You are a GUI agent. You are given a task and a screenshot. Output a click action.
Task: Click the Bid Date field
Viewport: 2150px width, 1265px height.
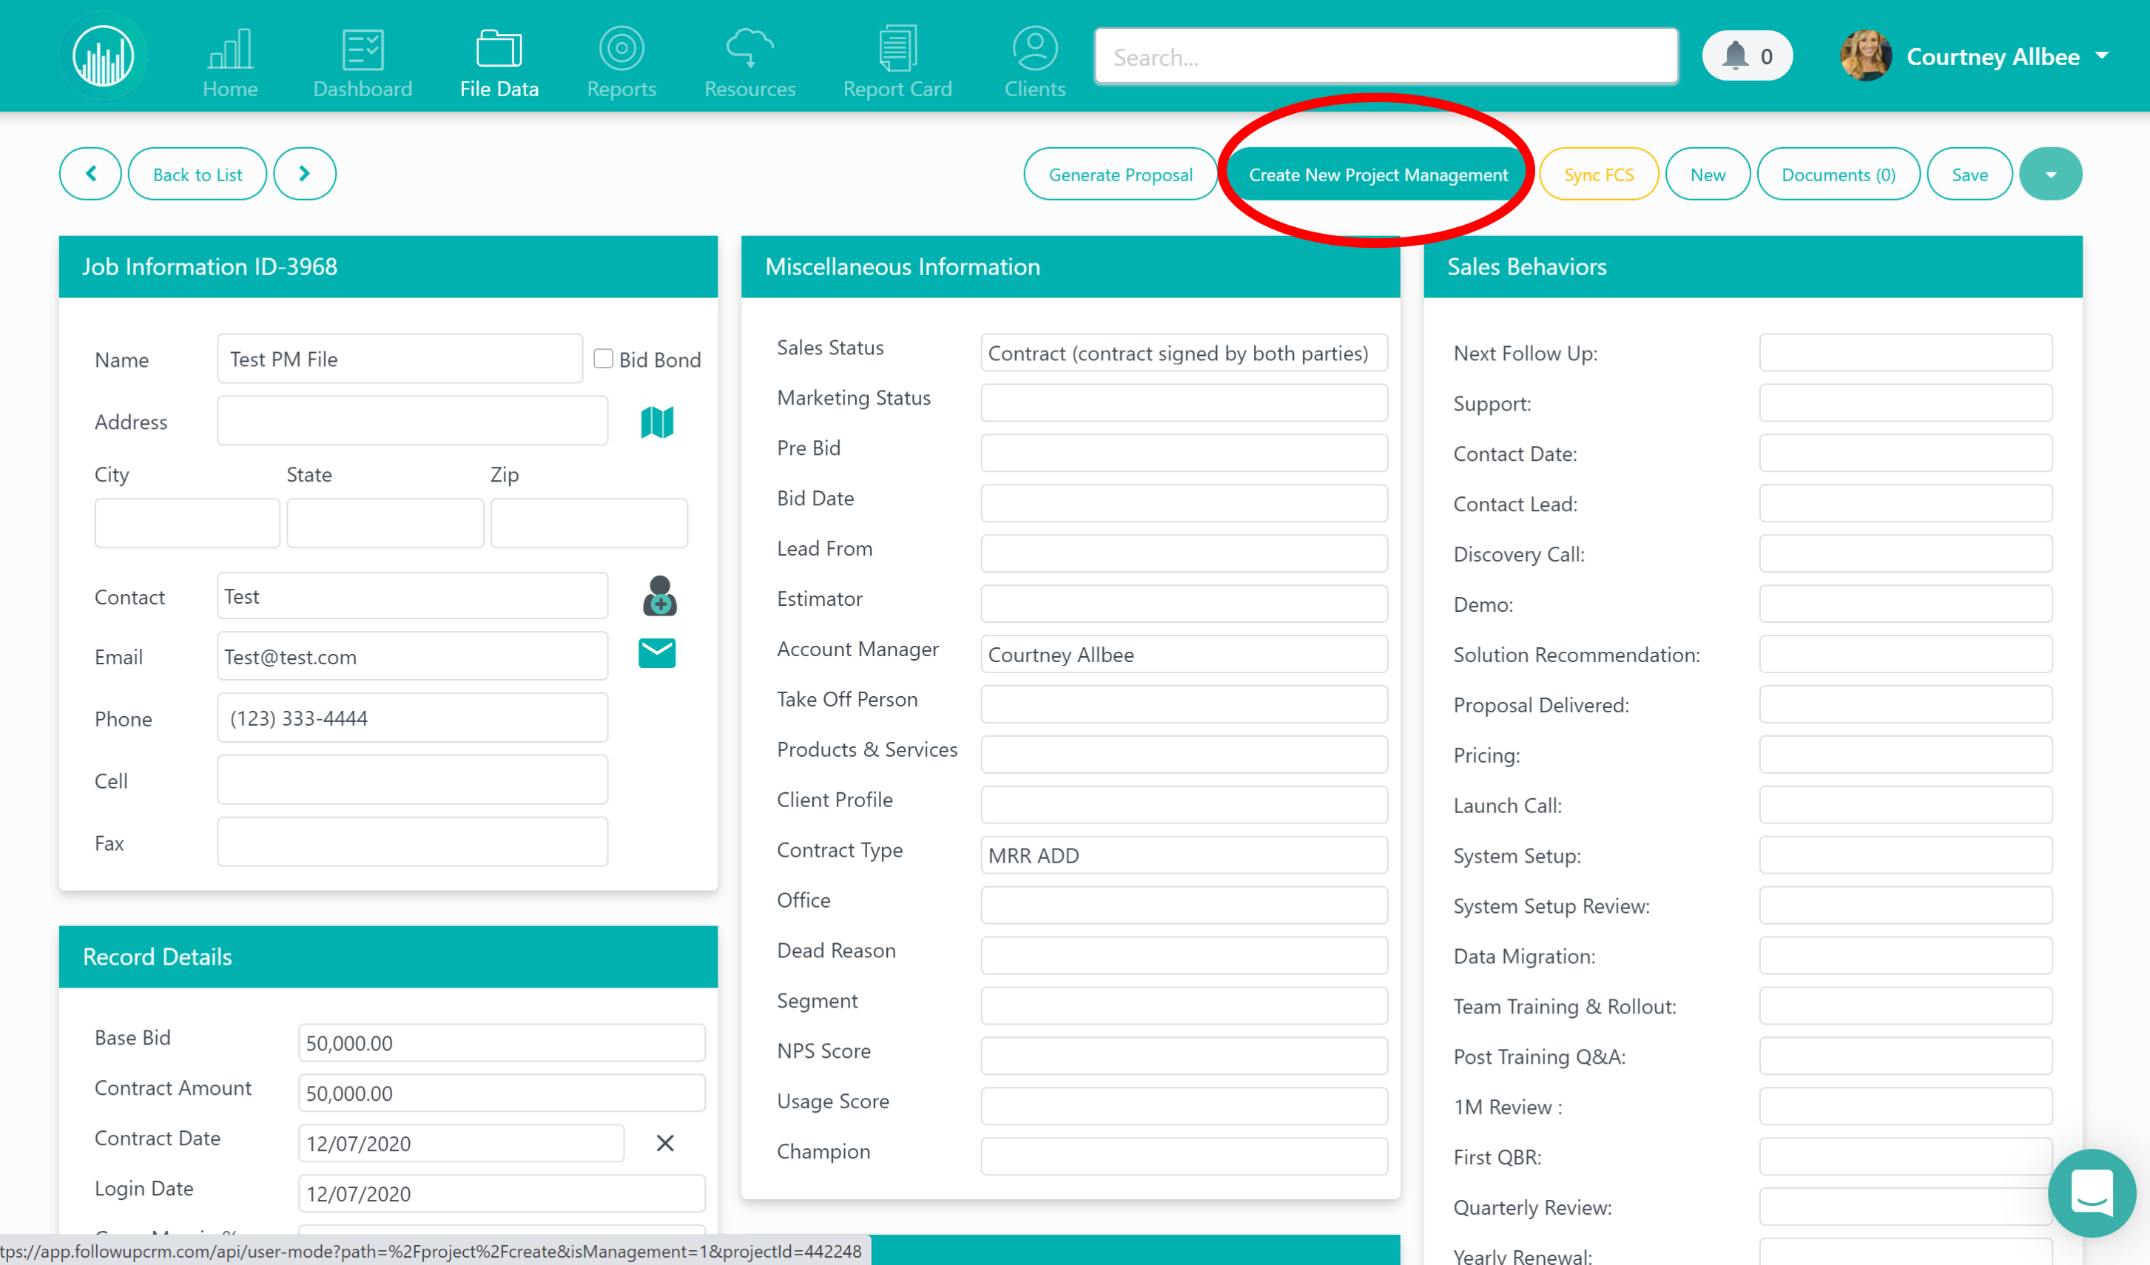tap(1184, 503)
